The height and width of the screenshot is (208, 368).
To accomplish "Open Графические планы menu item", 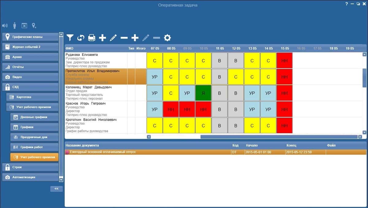I will (x=30, y=37).
